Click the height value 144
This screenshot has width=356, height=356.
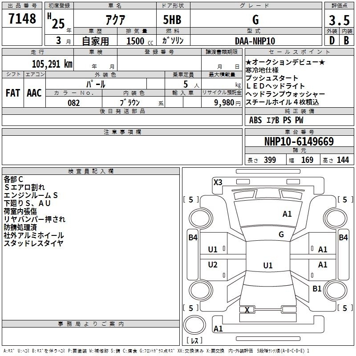(343, 160)
